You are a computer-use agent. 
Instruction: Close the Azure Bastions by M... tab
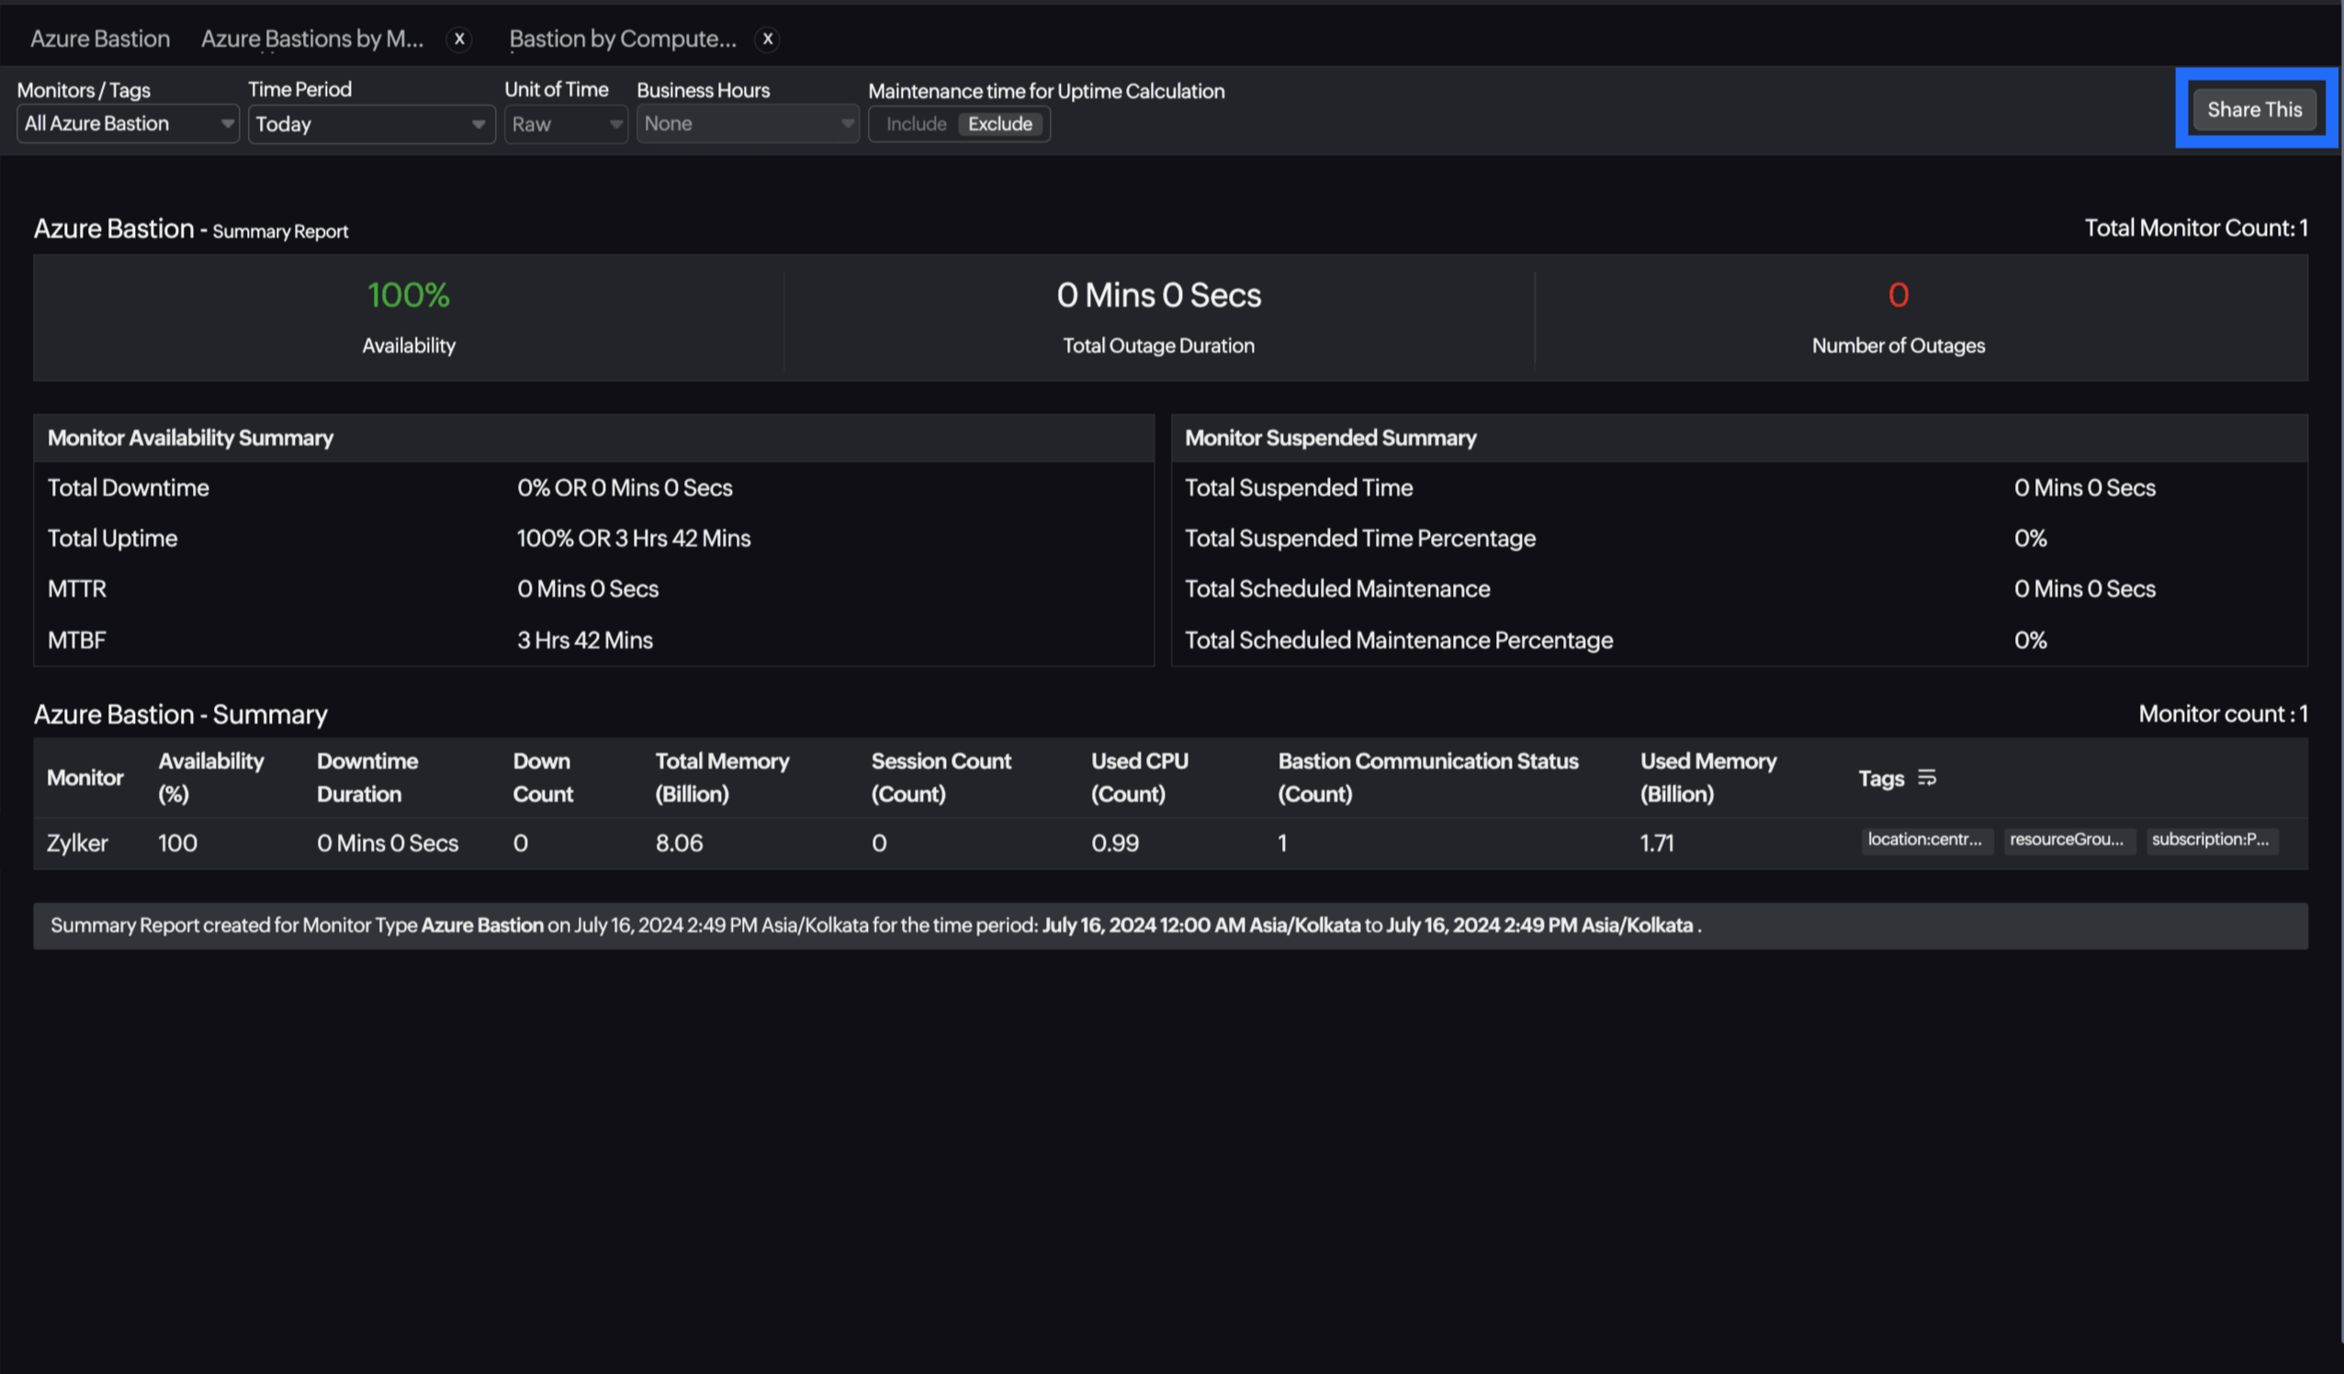pos(458,39)
